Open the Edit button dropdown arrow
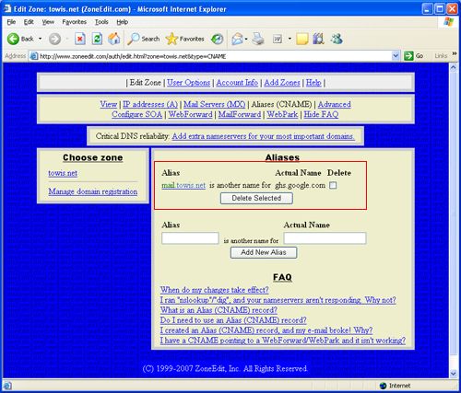Screen dimensions: 461x393 pyautogui.click(x=290, y=39)
